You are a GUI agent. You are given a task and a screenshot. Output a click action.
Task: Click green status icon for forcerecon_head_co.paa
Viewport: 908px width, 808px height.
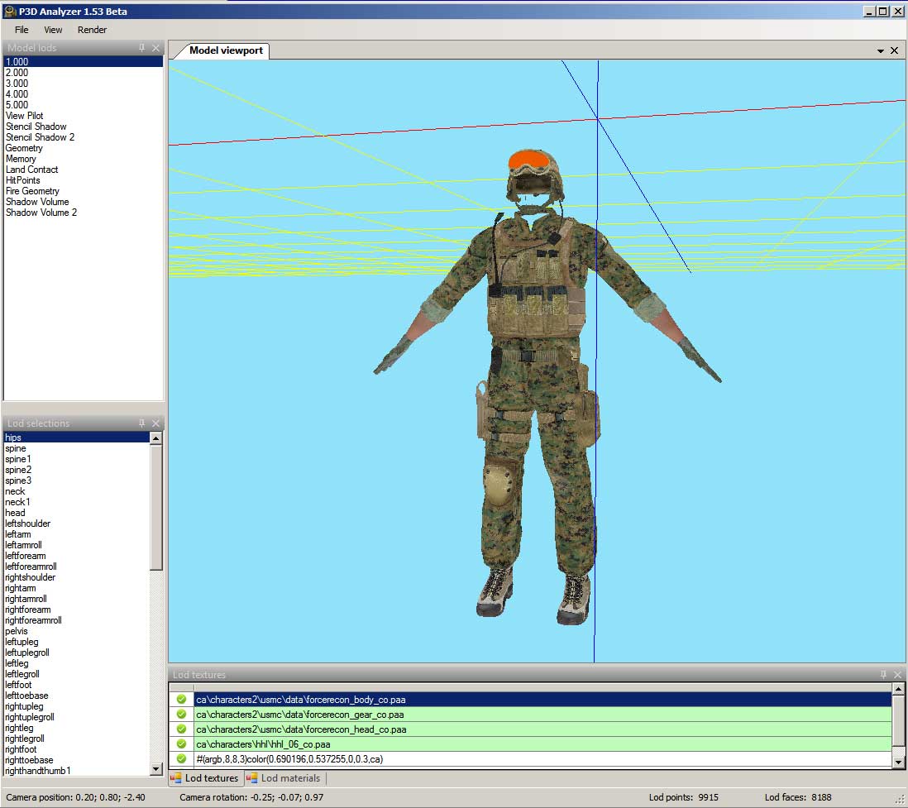coord(181,729)
